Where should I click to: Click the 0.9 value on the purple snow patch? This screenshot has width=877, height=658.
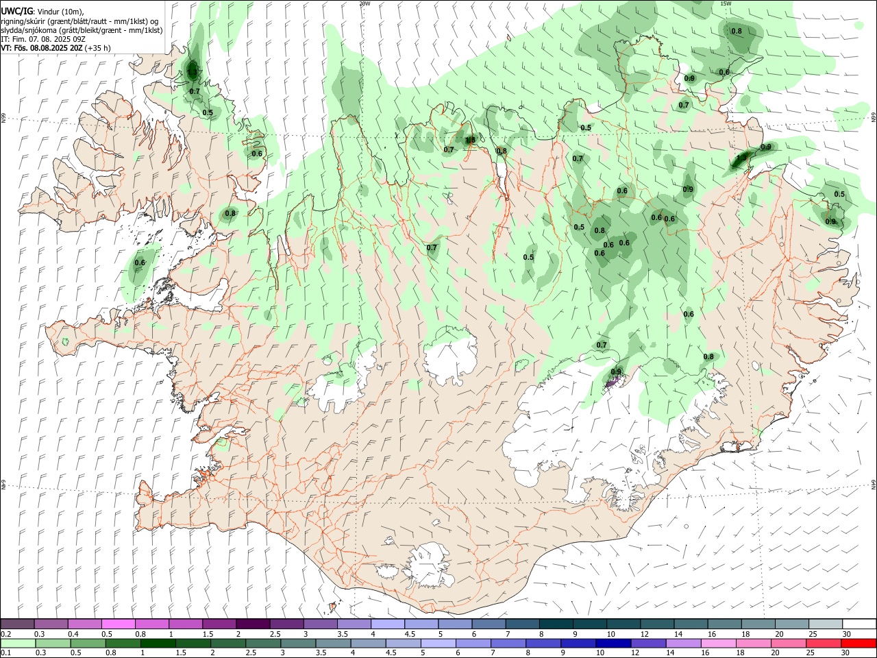(616, 372)
